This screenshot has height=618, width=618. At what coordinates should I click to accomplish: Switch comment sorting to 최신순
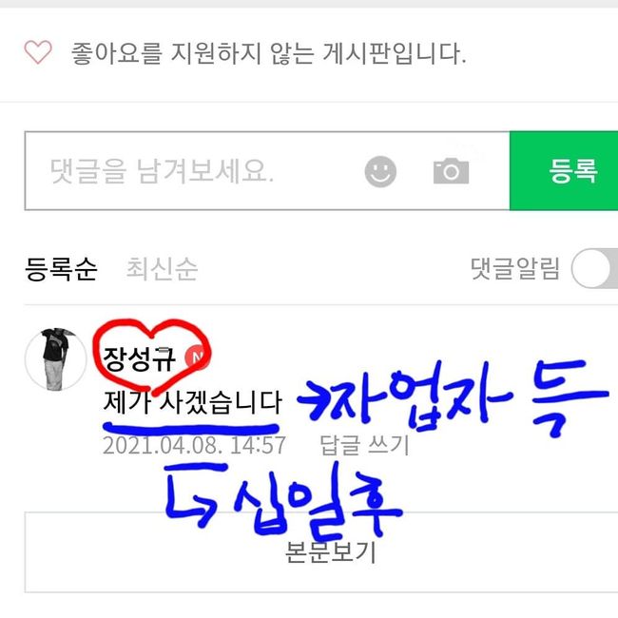[162, 269]
